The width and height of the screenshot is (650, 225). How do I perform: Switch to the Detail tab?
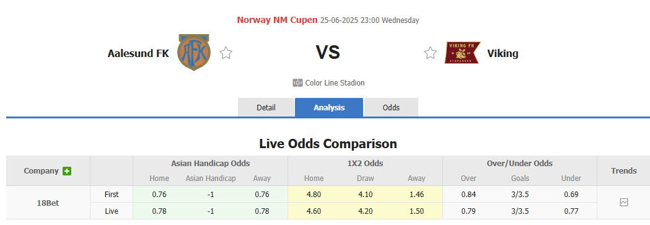click(x=266, y=108)
